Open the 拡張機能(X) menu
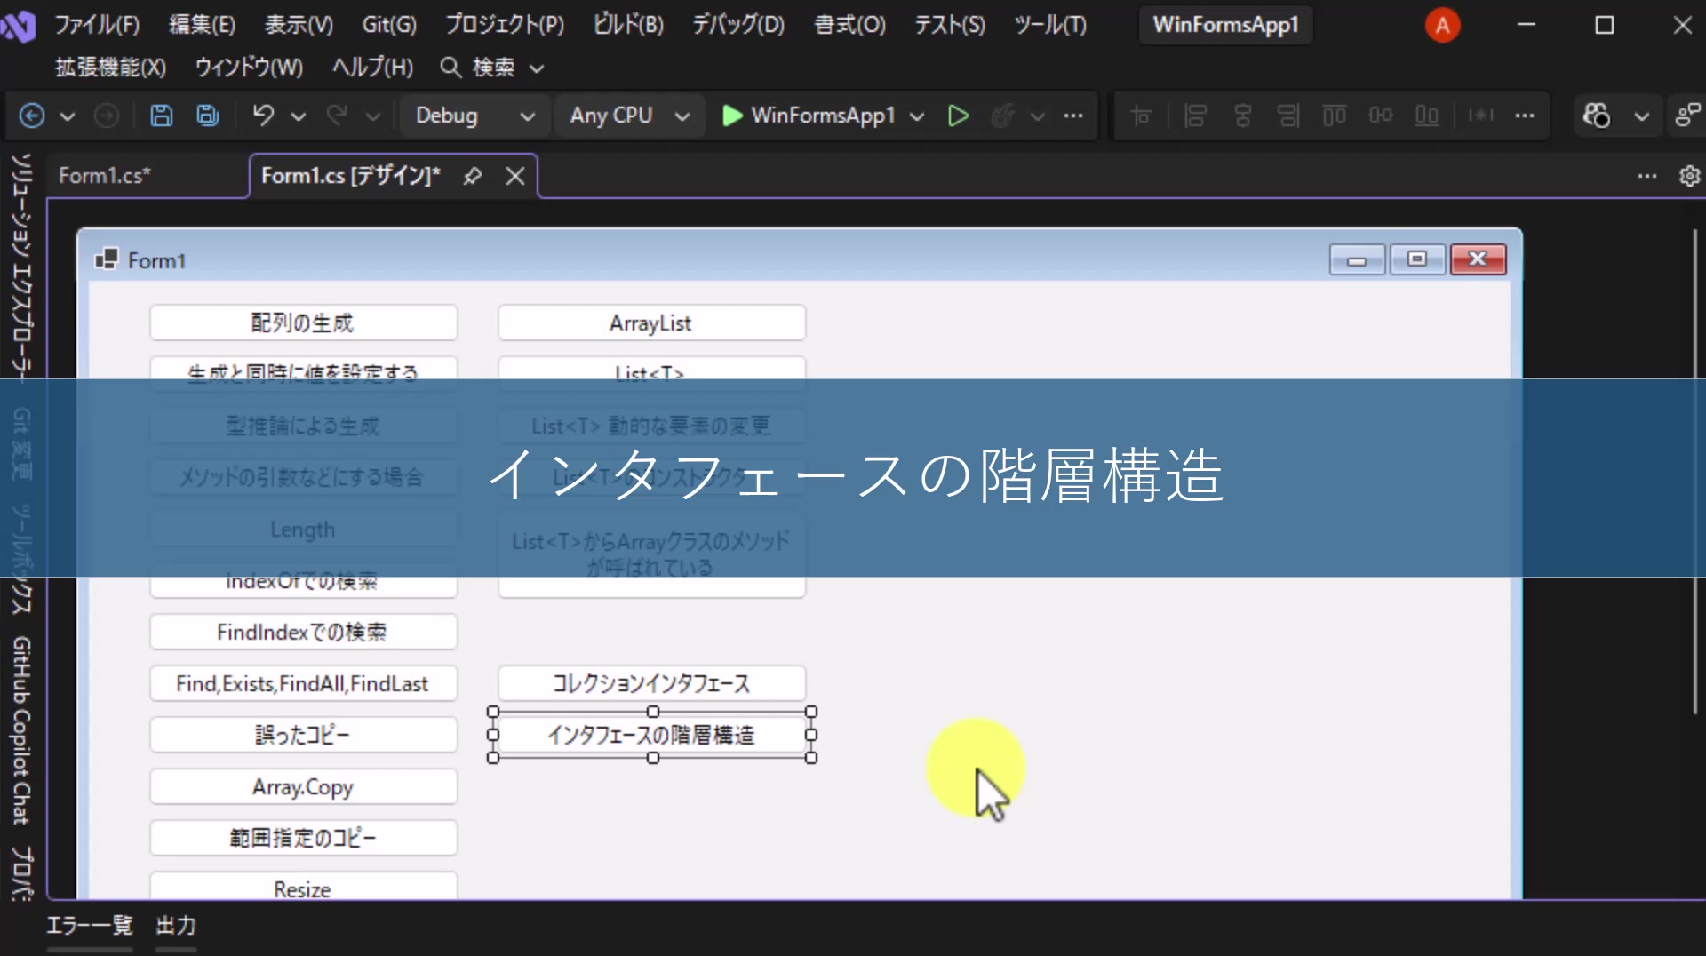This screenshot has width=1706, height=956. click(111, 68)
